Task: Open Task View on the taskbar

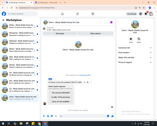Action: pyautogui.click(x=9, y=123)
